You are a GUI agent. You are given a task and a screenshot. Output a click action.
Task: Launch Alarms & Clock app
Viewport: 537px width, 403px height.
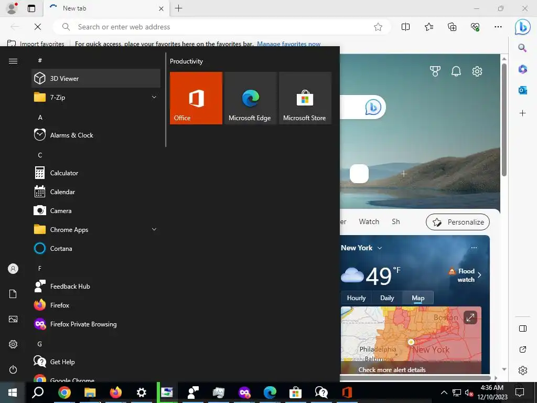coord(95,135)
